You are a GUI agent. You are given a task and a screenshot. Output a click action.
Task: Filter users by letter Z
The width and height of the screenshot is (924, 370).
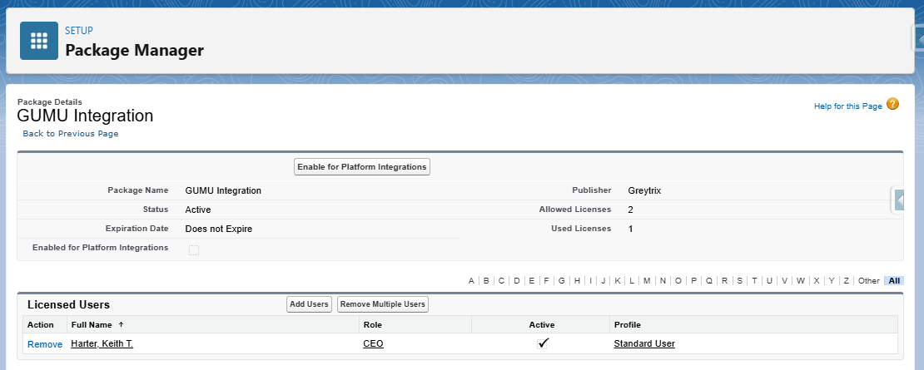tap(847, 280)
